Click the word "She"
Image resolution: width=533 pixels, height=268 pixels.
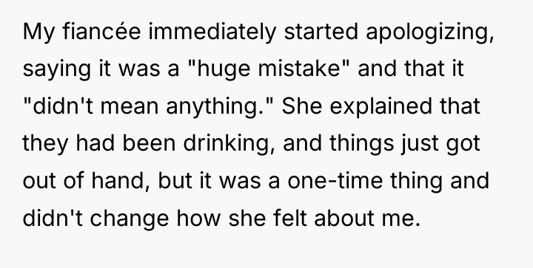tap(302, 106)
